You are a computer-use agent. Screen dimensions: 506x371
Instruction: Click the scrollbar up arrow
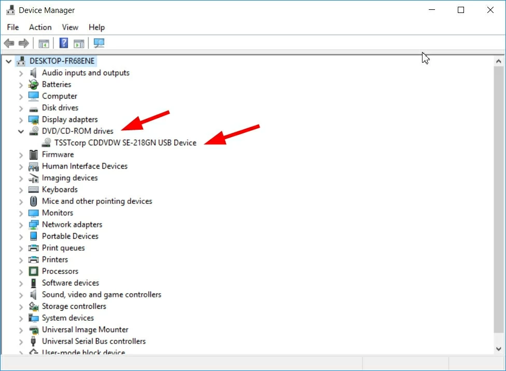499,61
